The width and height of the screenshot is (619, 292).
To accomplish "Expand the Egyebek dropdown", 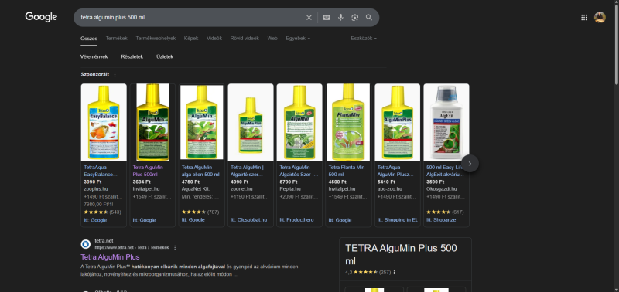I will (x=298, y=38).
